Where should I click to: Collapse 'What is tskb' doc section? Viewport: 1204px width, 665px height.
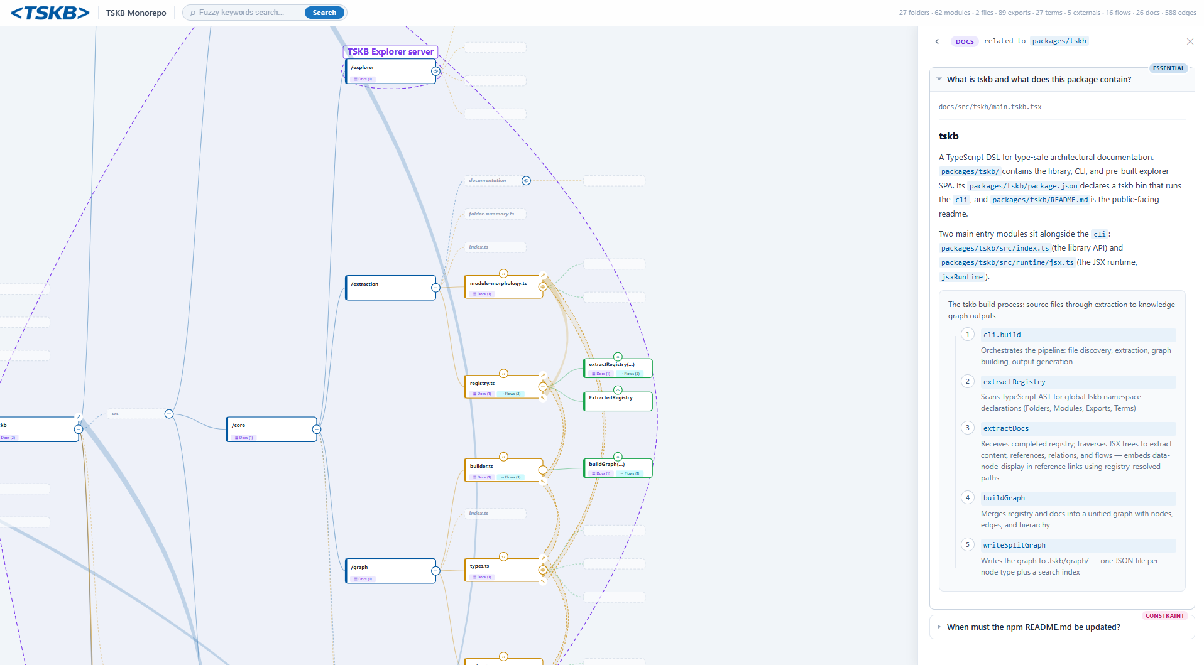1062,80
